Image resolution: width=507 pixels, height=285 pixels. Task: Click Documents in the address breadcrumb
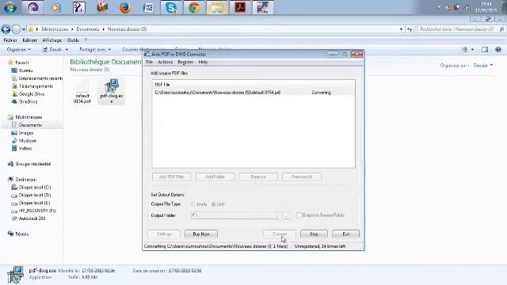88,29
